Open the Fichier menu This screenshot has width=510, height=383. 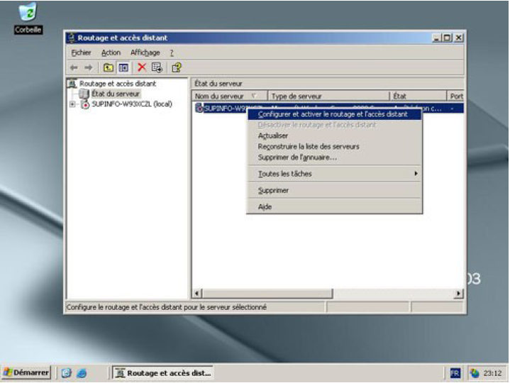pos(81,52)
